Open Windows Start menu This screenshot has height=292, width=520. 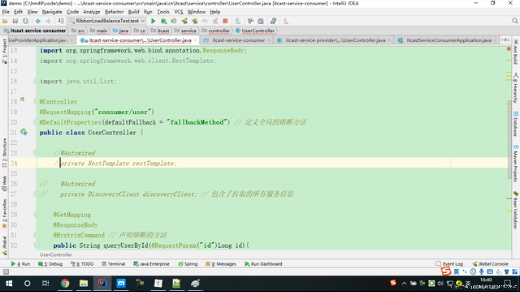9,283
